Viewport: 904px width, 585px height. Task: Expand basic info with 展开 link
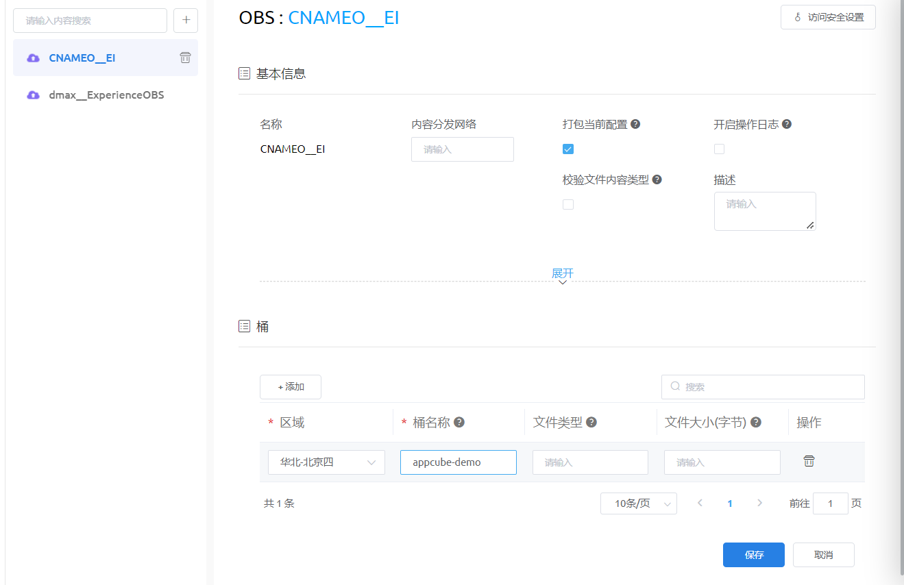click(563, 273)
